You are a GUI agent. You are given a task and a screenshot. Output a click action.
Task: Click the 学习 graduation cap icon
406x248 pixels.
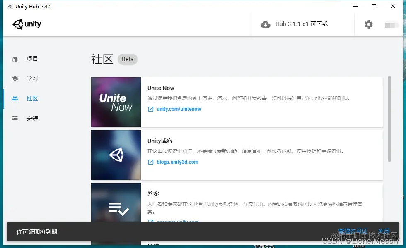point(15,79)
